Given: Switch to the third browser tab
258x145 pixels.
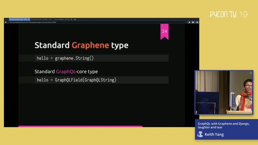Looking at the screenshot, I should pyautogui.click(x=62, y=19).
